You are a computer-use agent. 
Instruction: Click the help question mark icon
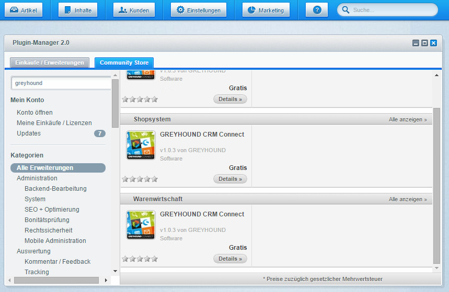317,10
